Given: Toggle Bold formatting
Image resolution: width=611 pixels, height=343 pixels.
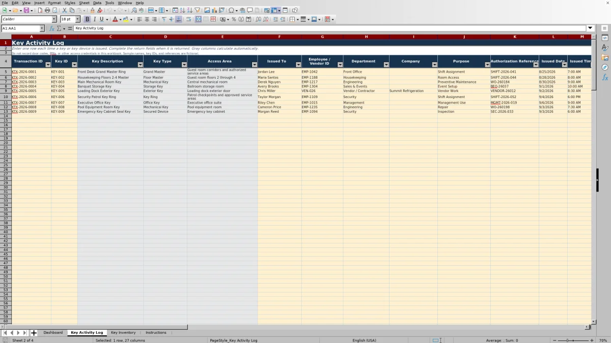Looking at the screenshot, I should pyautogui.click(x=87, y=19).
